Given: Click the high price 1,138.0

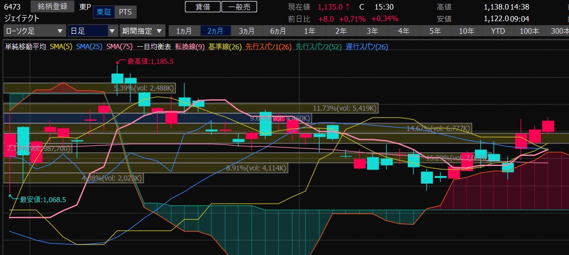Looking at the screenshot, I should (496, 7).
